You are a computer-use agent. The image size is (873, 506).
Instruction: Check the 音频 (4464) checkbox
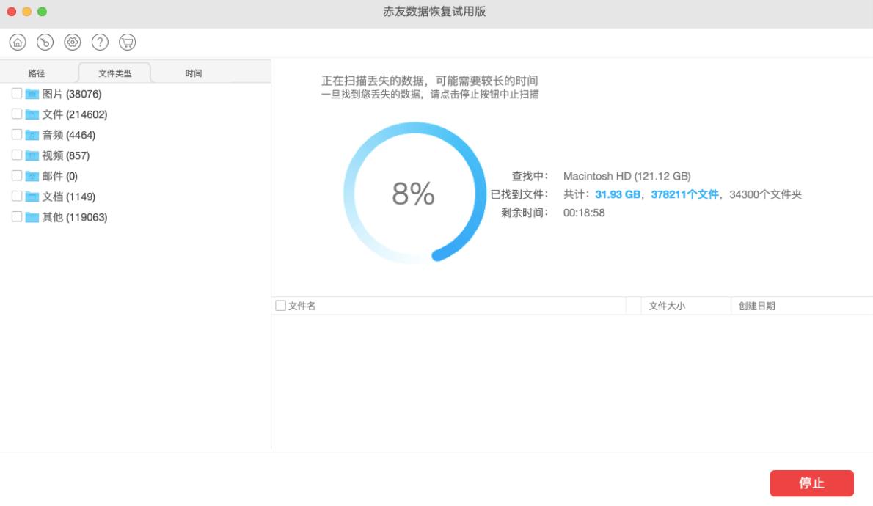coord(17,135)
